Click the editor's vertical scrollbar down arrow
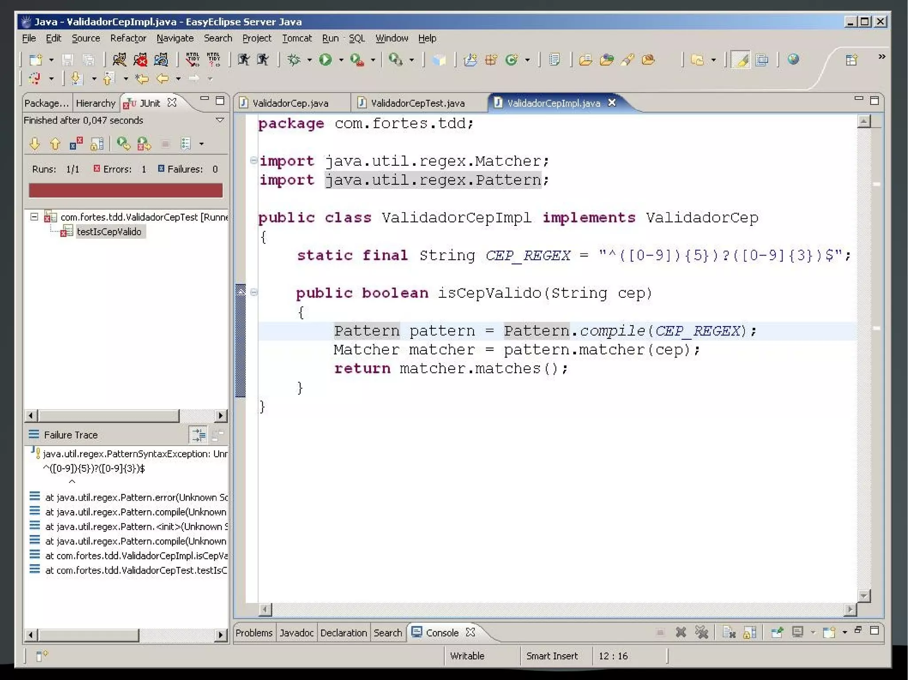 [863, 595]
